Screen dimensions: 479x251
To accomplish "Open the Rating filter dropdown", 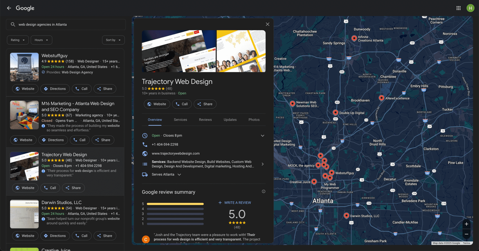I will click(x=18, y=40).
